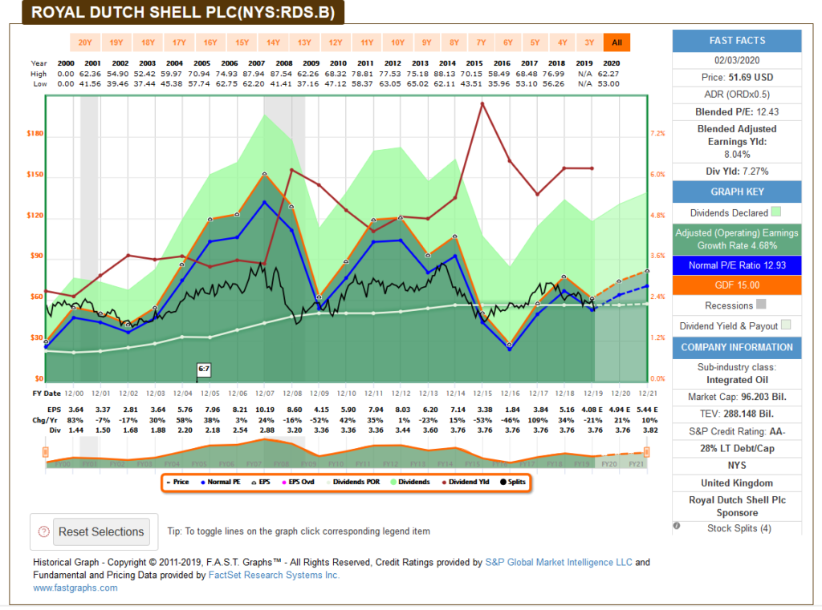The image size is (822, 610).
Task: Click the Reset Selections button
Action: coord(101,532)
